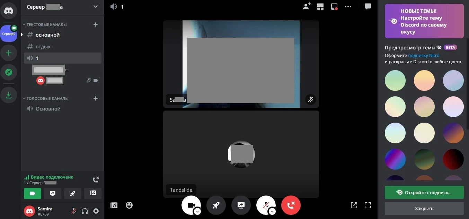Join the Основной voice channel

(x=48, y=109)
